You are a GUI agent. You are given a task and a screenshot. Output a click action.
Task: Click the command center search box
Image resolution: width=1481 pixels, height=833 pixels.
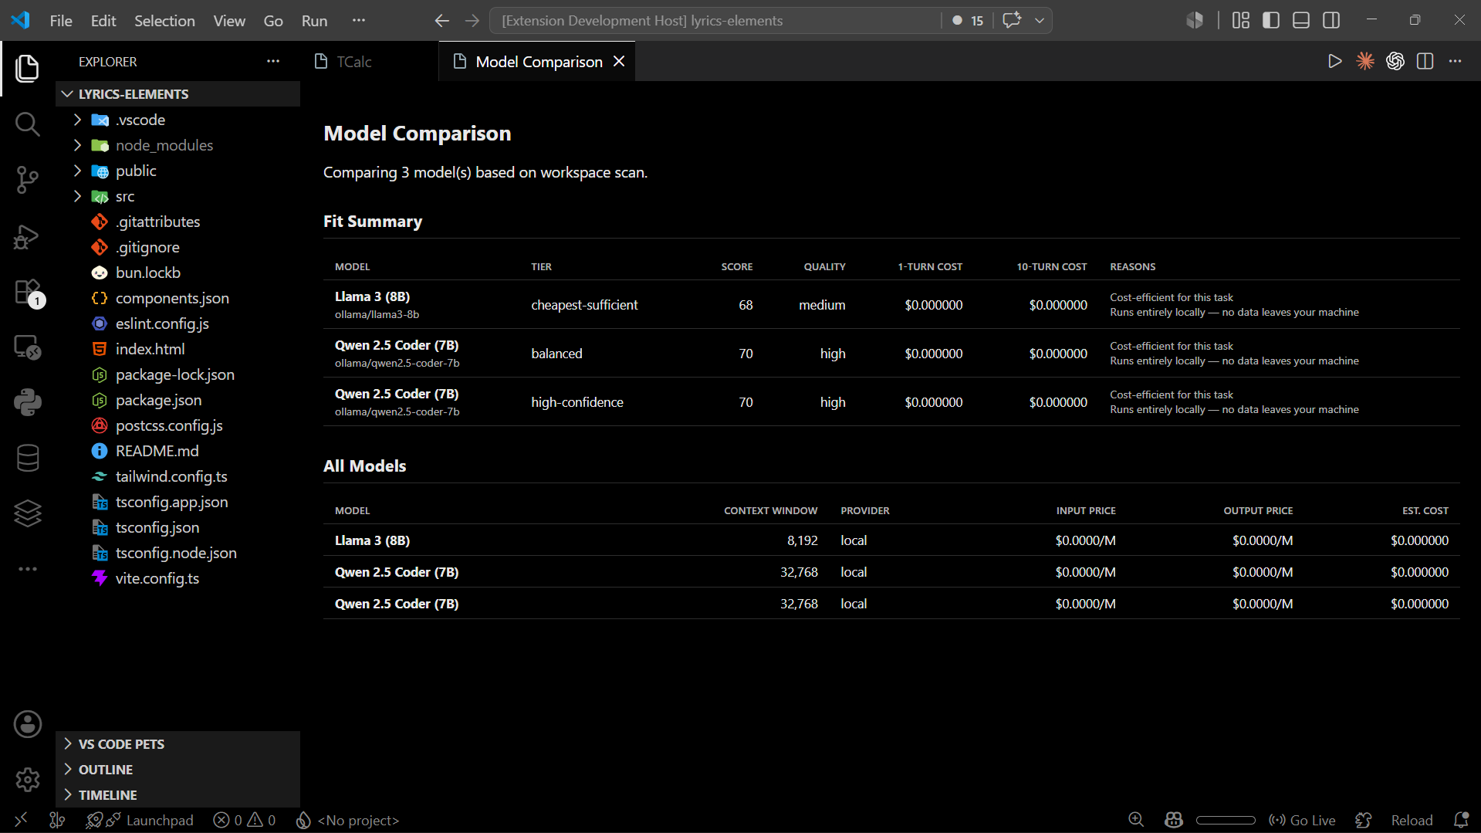[715, 21]
